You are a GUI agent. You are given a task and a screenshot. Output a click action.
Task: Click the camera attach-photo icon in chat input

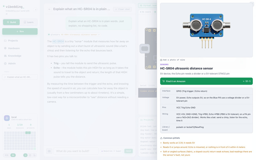pos(49,151)
